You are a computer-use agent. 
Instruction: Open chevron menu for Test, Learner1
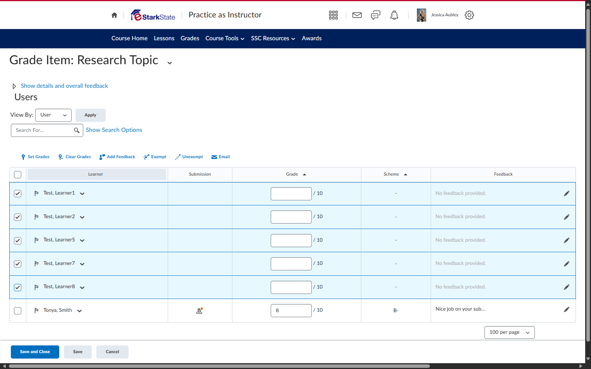pyautogui.click(x=82, y=194)
